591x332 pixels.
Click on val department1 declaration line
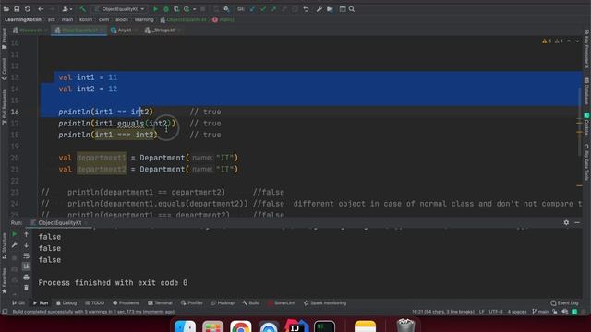point(148,158)
